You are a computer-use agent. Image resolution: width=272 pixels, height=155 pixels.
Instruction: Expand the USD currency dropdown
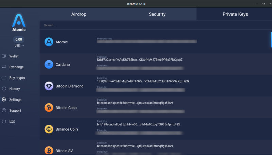(19, 45)
